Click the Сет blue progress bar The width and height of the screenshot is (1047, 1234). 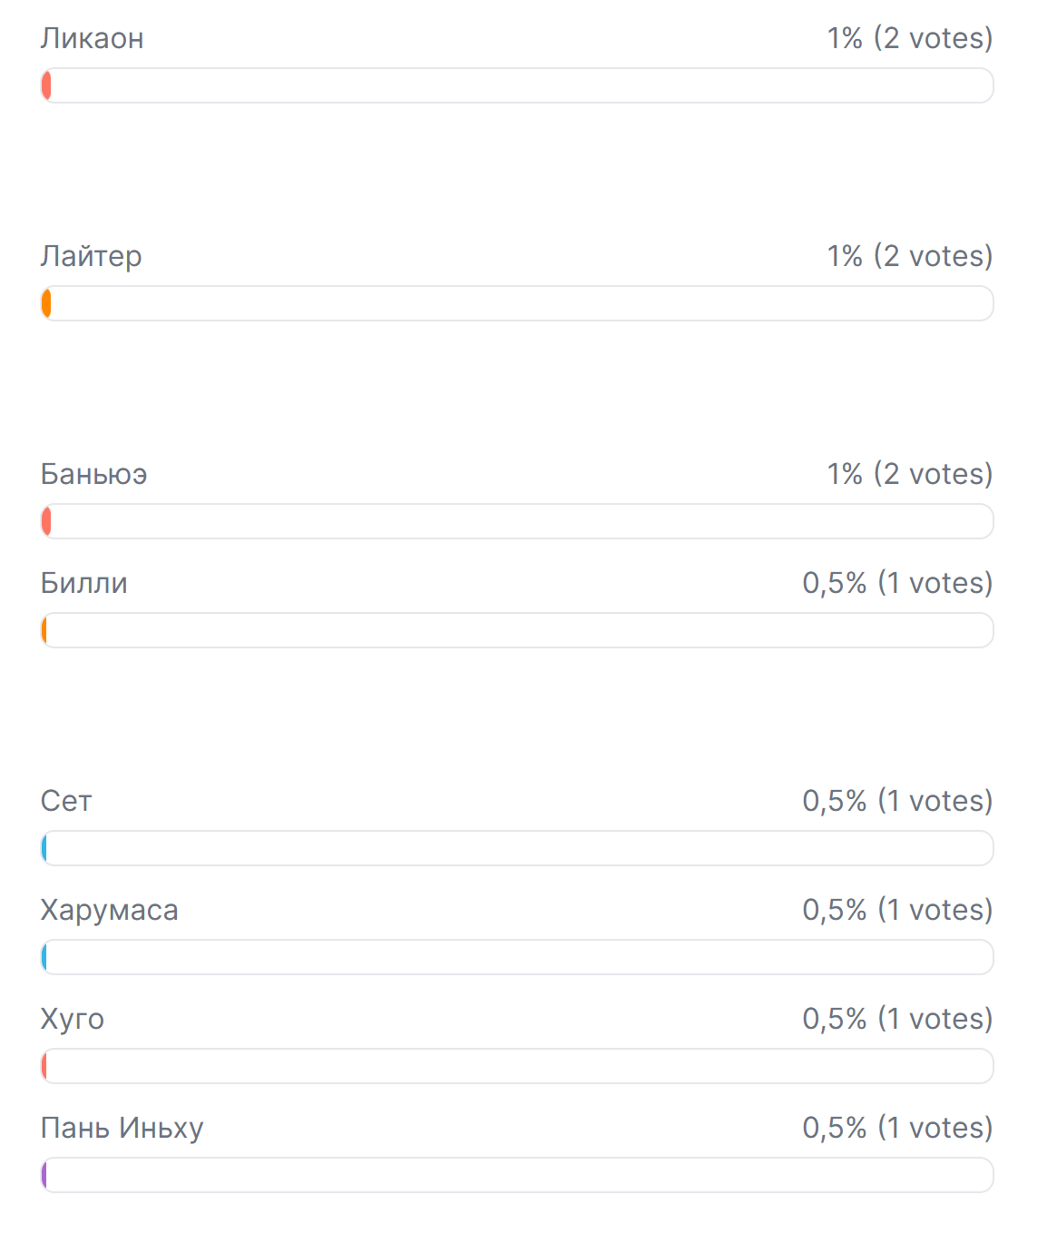click(x=517, y=848)
